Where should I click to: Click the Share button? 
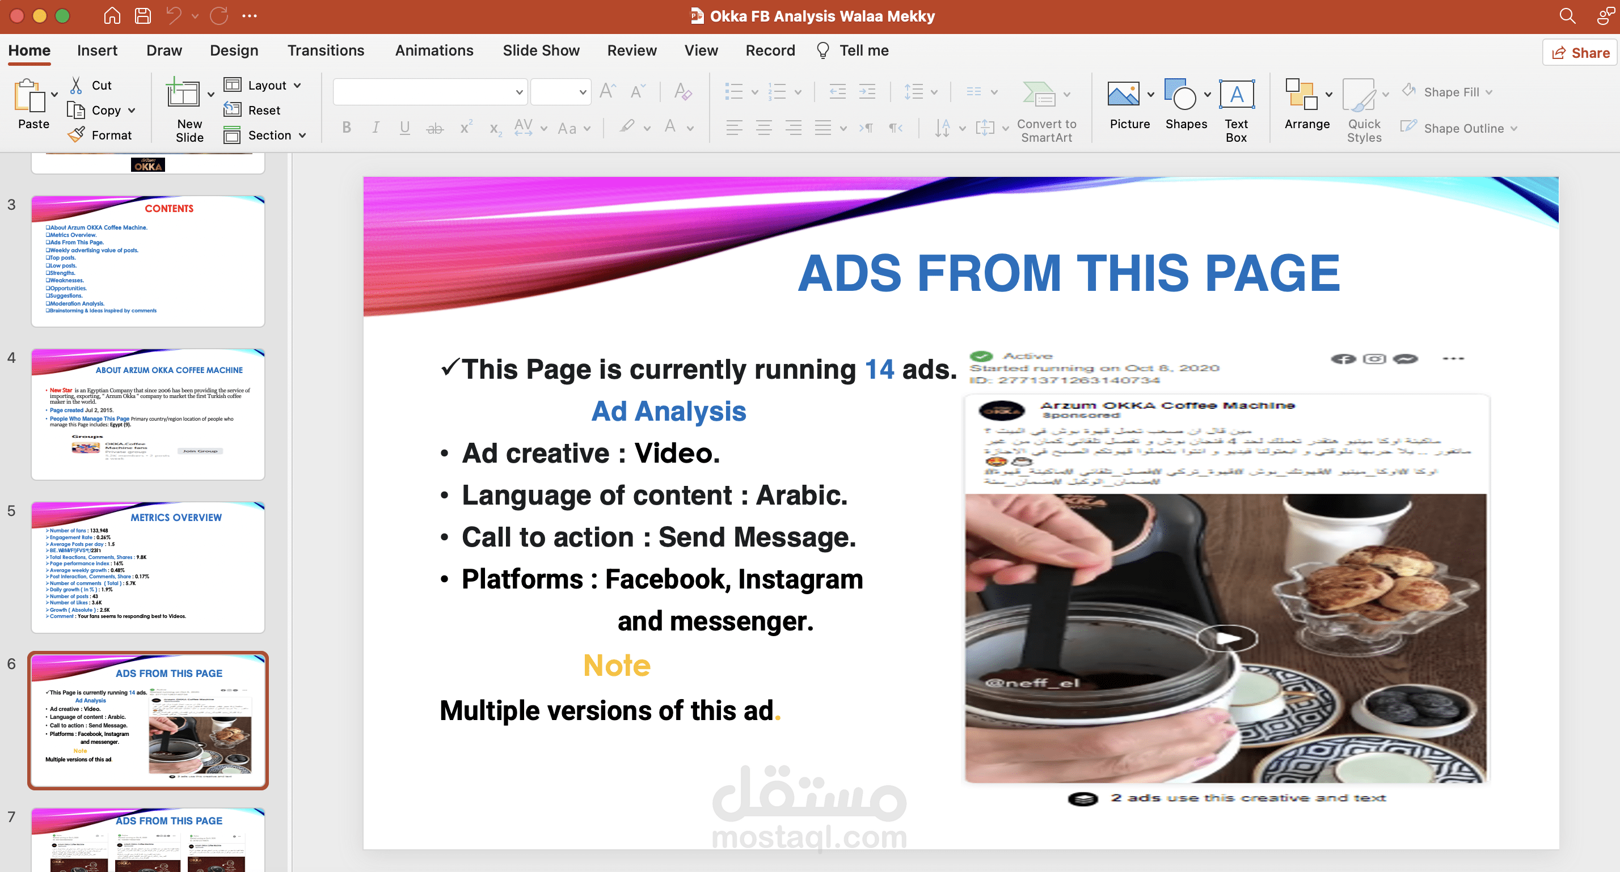point(1580,53)
